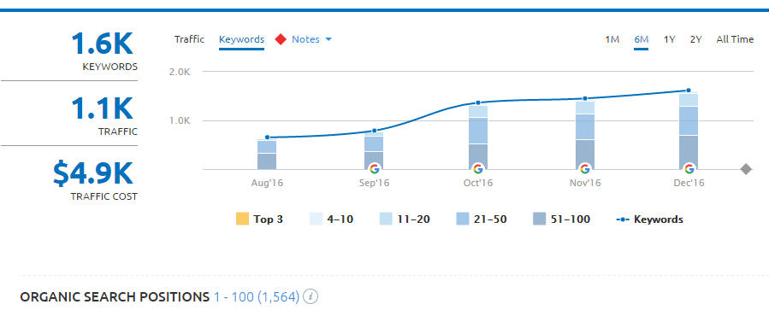Click the Oct'16 stacked bar

478,137
